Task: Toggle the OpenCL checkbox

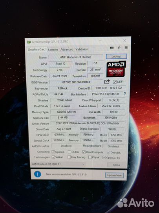Action: 53,152
